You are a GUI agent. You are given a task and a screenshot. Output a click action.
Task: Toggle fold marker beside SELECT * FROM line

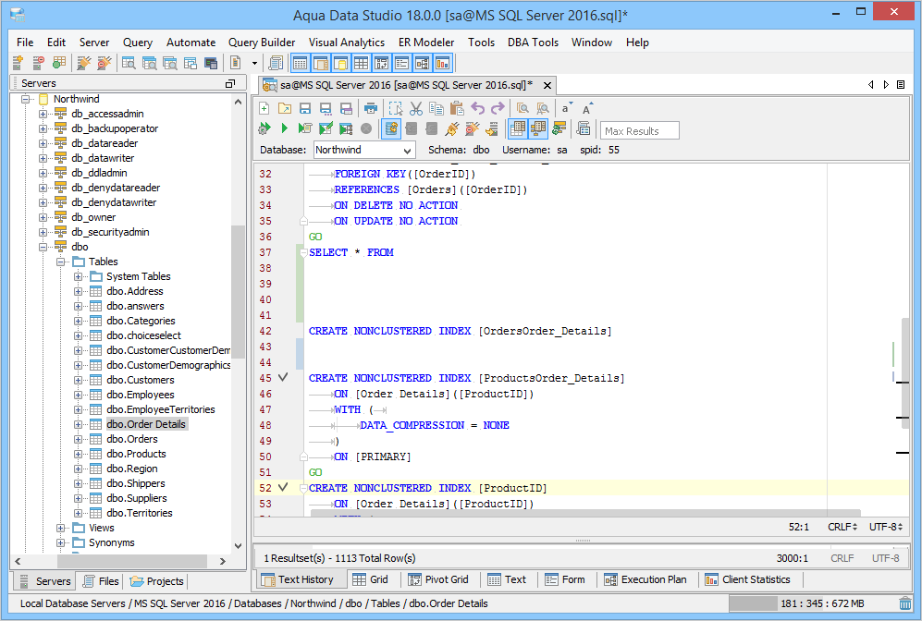[x=302, y=252]
